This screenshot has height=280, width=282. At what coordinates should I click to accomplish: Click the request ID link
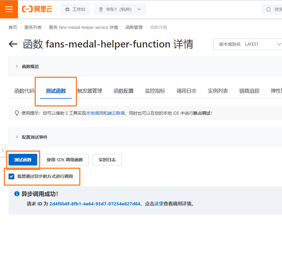coord(95,204)
